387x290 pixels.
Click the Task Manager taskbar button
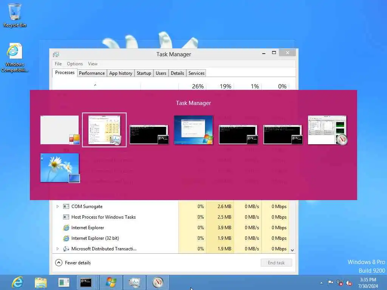(135, 282)
